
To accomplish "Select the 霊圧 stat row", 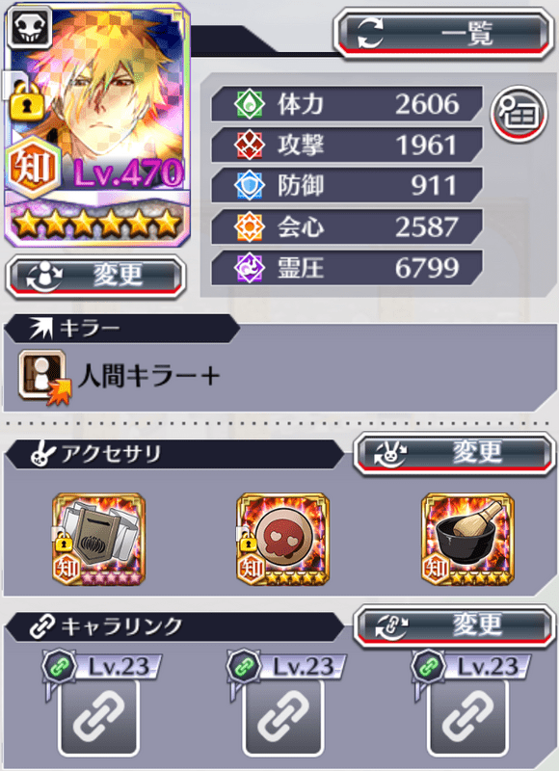I will point(347,268).
